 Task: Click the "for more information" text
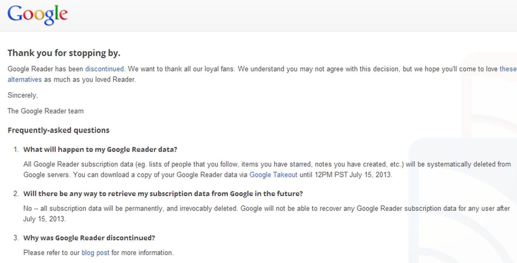click(142, 253)
